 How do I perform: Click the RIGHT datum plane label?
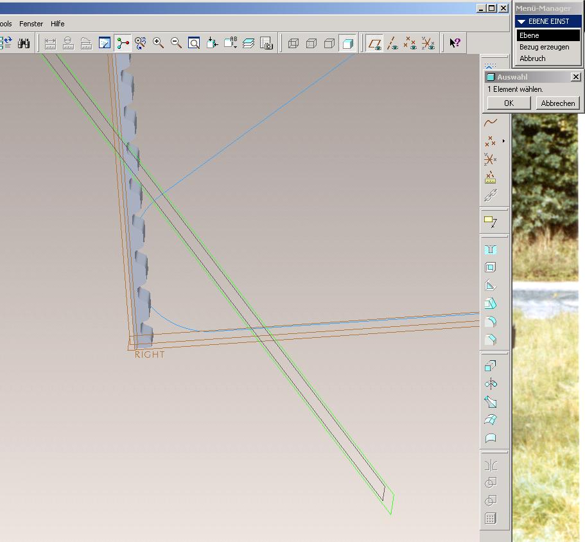coord(149,354)
